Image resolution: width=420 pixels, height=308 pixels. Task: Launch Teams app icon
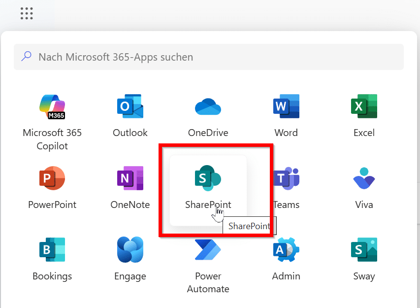[x=287, y=178]
